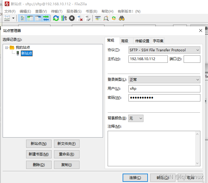Toggle message log display icon
This screenshot has width=208, height=183.
[22, 18]
